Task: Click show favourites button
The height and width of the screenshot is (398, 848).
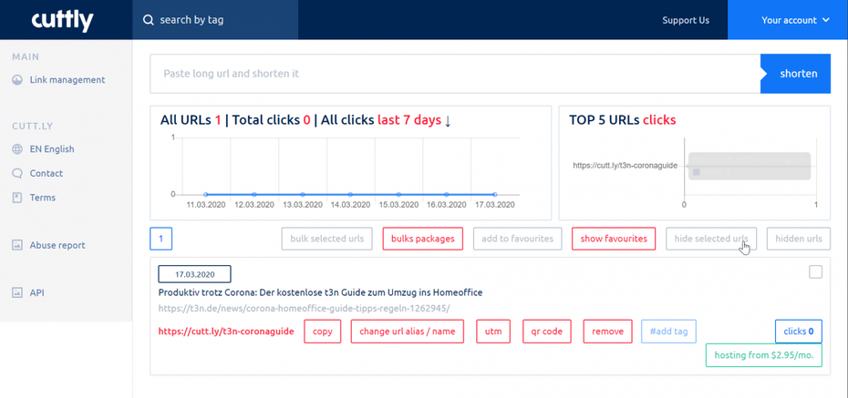Action: [x=614, y=239]
